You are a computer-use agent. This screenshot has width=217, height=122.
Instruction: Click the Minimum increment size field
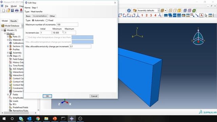[58, 33]
